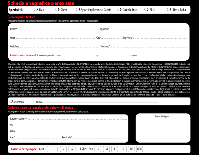Select the Trap specialty radio button
The image size is (199, 155).
[36, 9]
